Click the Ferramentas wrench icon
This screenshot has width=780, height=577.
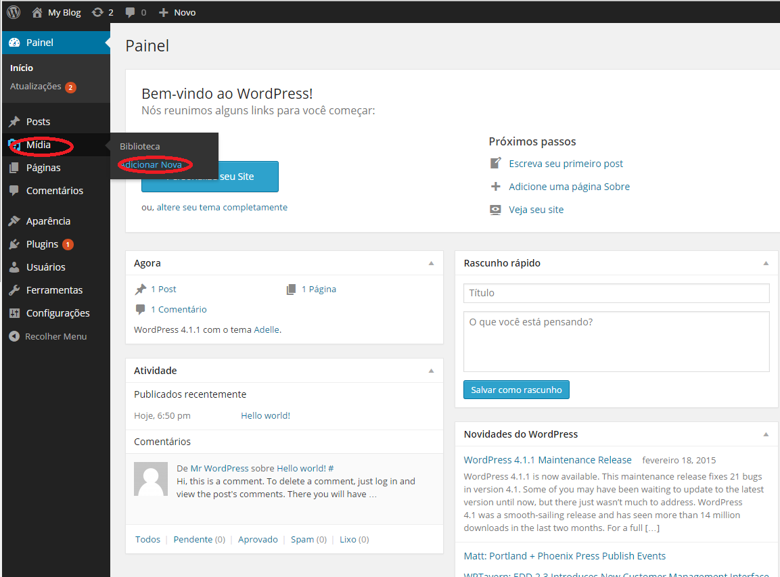tap(14, 290)
